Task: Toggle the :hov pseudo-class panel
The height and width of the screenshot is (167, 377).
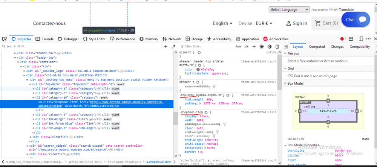Action: [238, 46]
